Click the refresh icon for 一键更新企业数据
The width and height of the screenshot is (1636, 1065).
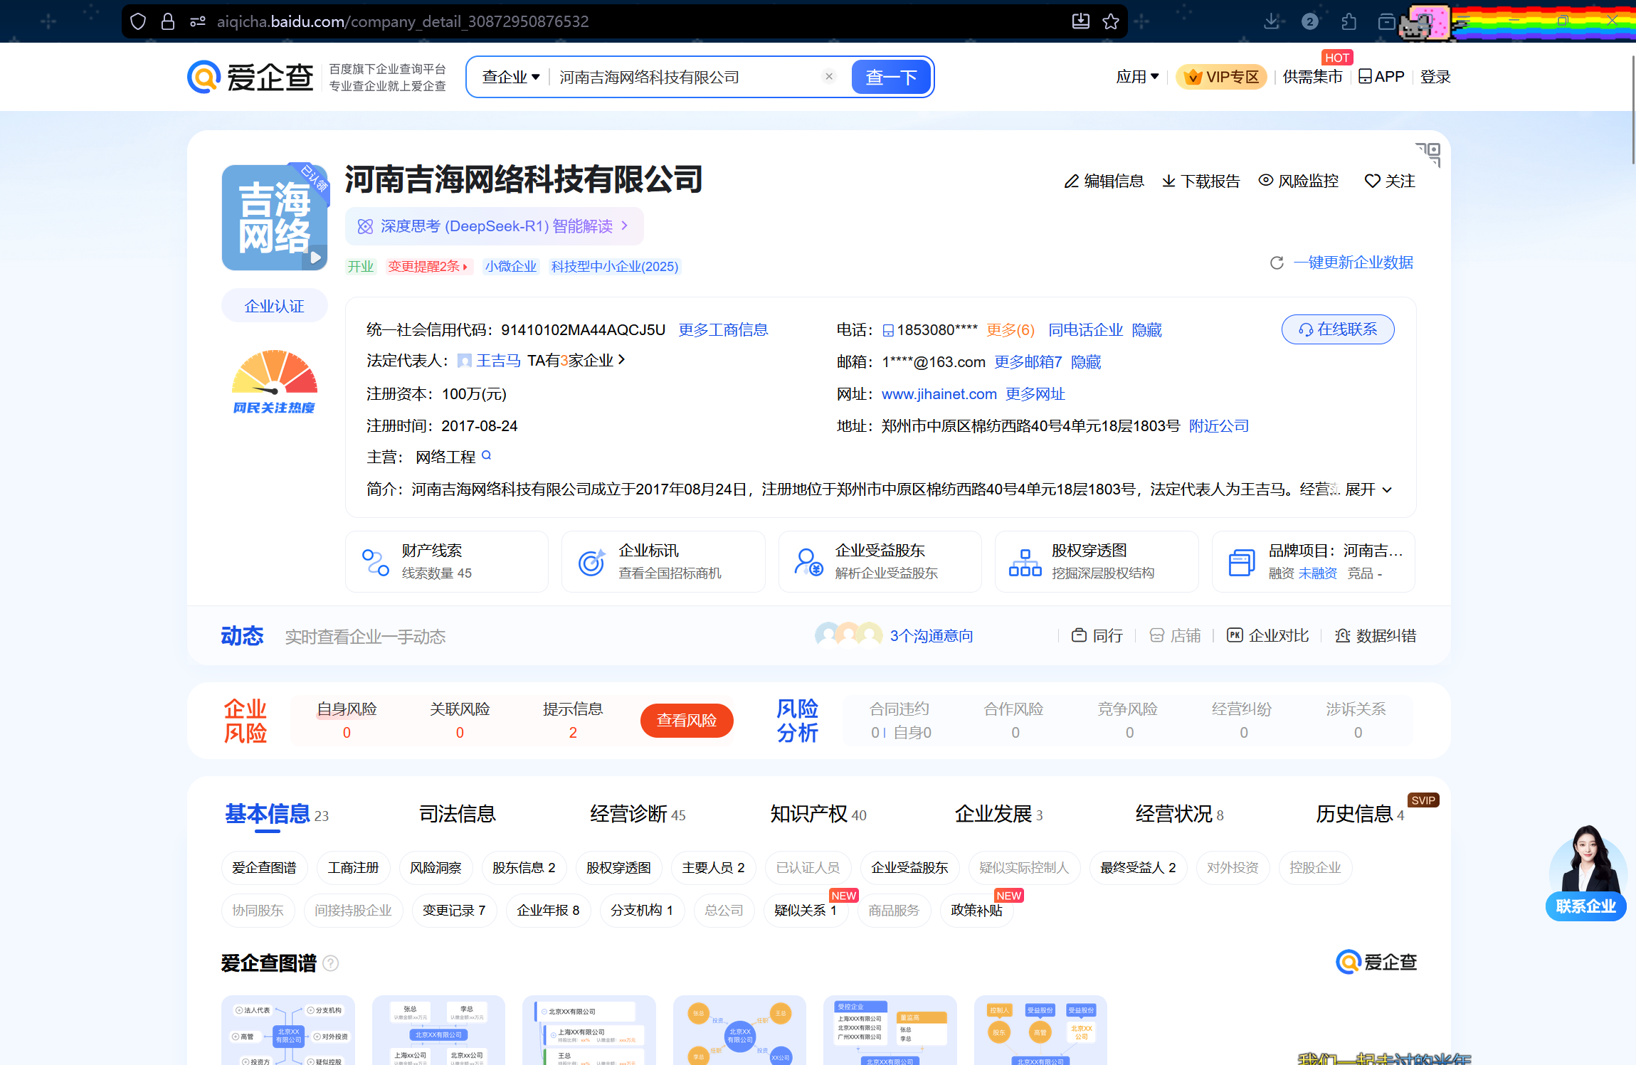click(1276, 263)
